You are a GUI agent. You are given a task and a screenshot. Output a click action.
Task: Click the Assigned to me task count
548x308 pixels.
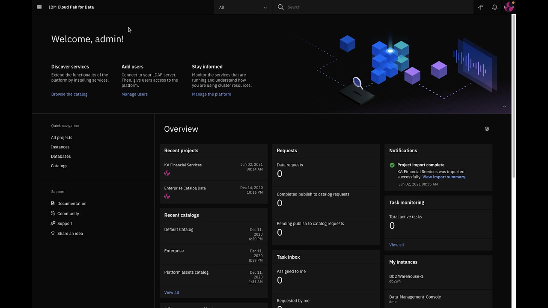click(x=280, y=280)
